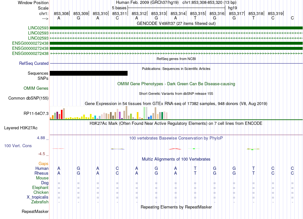
Task: Click the red PhyloP mark below the 853,314 label
Action: pyautogui.click(x=175, y=149)
